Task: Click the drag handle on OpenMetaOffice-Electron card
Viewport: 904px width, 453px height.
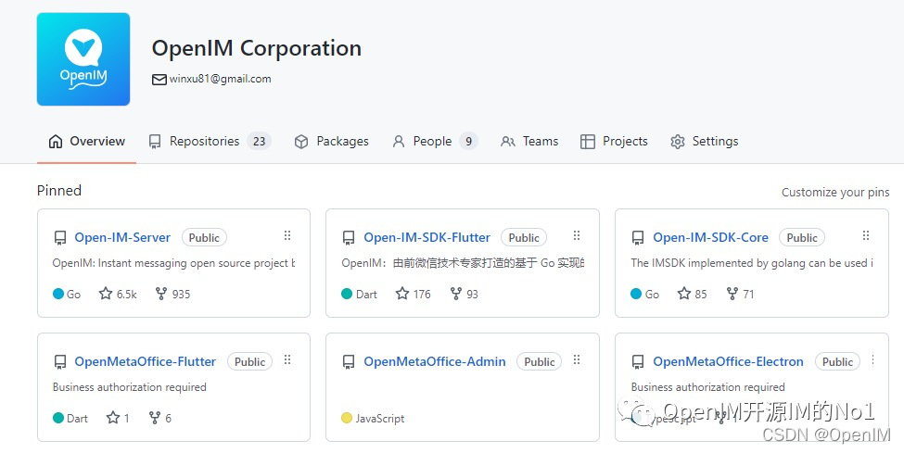Action: [872, 359]
